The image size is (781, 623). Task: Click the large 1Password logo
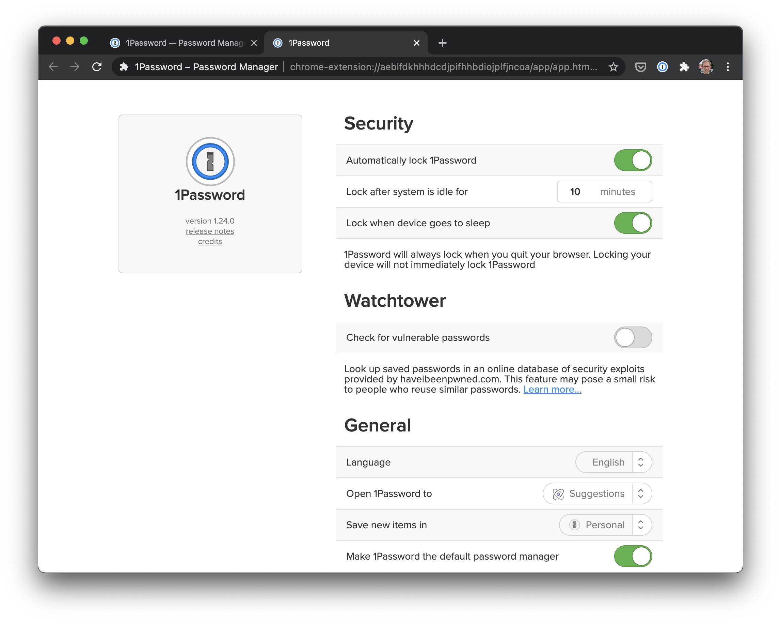click(x=210, y=161)
